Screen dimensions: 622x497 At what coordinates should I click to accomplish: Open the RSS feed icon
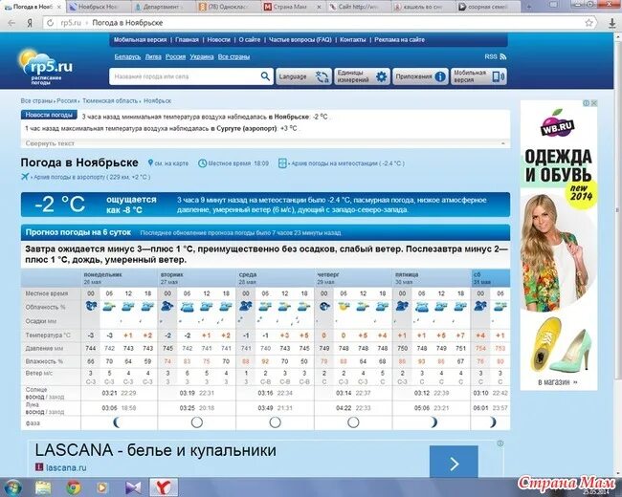coord(503,56)
